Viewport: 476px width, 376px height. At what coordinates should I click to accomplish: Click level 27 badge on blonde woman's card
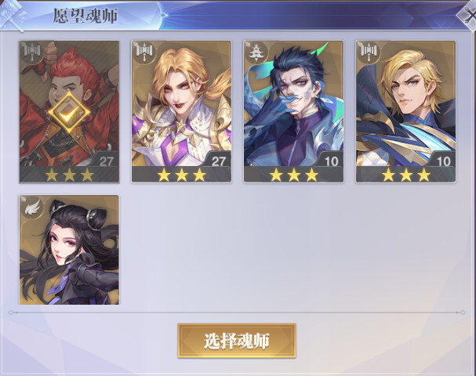point(219,161)
